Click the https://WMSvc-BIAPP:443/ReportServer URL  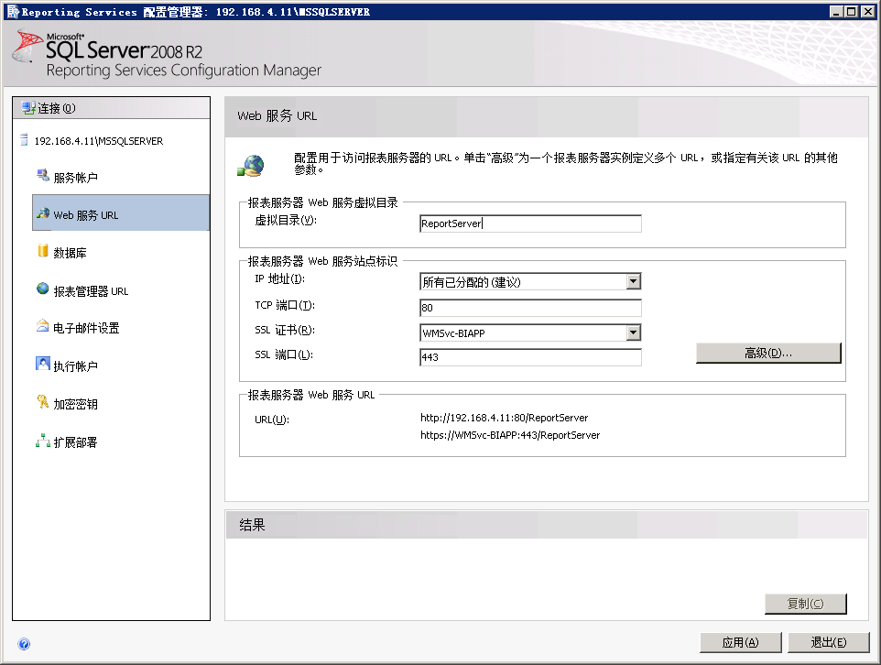[510, 435]
